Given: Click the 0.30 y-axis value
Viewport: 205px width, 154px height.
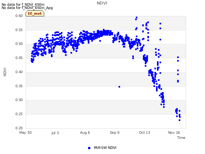Looking at the screenshot, I should click(19, 100).
